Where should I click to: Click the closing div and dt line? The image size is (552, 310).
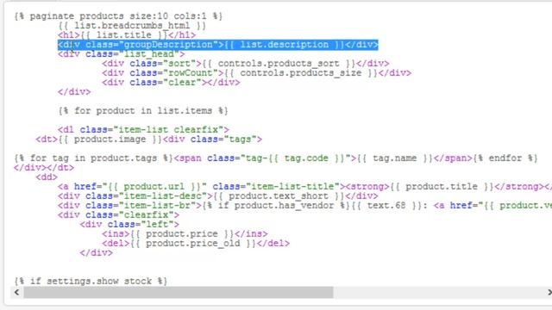(44, 168)
